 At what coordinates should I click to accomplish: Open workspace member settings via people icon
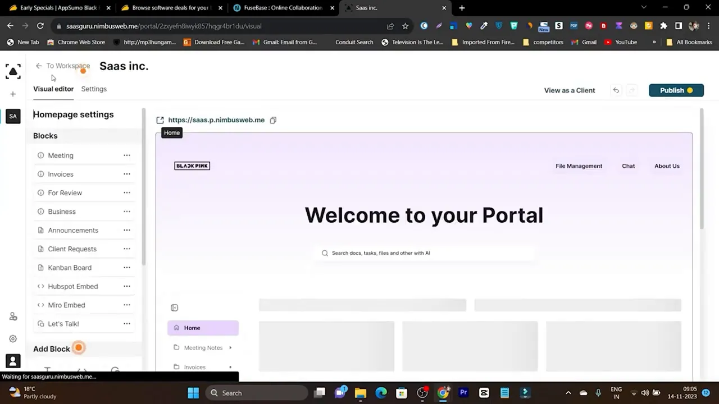pyautogui.click(x=13, y=316)
